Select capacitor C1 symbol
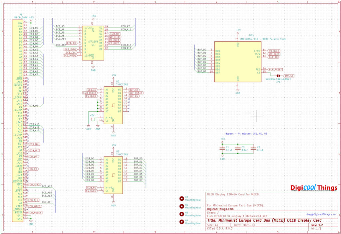Viewport: 341px width, 234px height. coord(222,149)
